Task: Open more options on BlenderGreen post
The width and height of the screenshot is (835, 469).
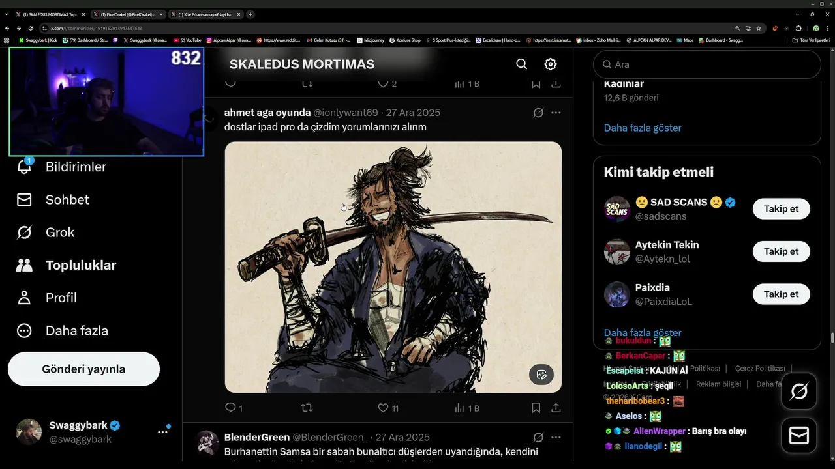Action: [556, 437]
